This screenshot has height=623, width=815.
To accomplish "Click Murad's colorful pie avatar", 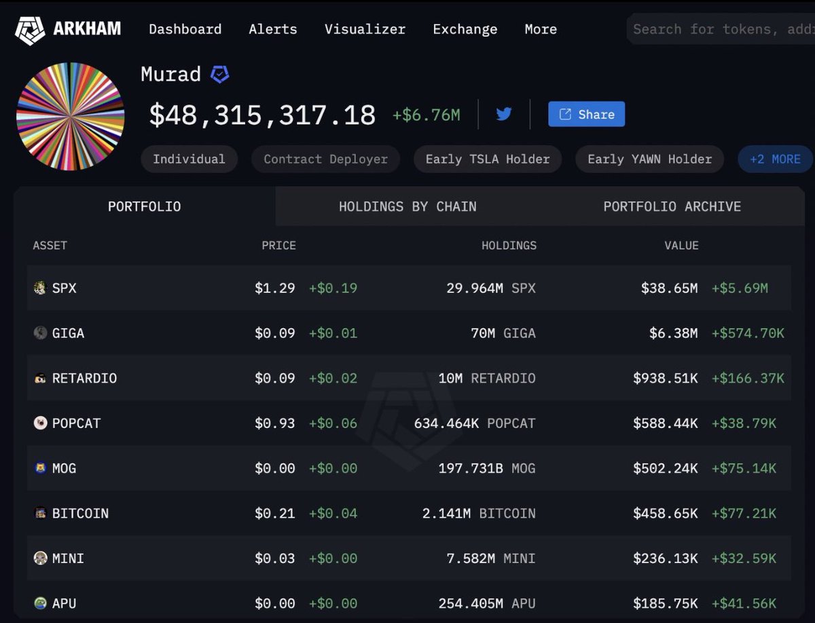I will point(71,116).
